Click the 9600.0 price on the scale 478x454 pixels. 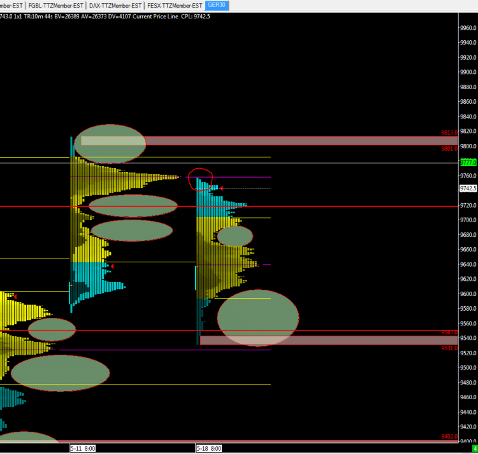(468, 294)
